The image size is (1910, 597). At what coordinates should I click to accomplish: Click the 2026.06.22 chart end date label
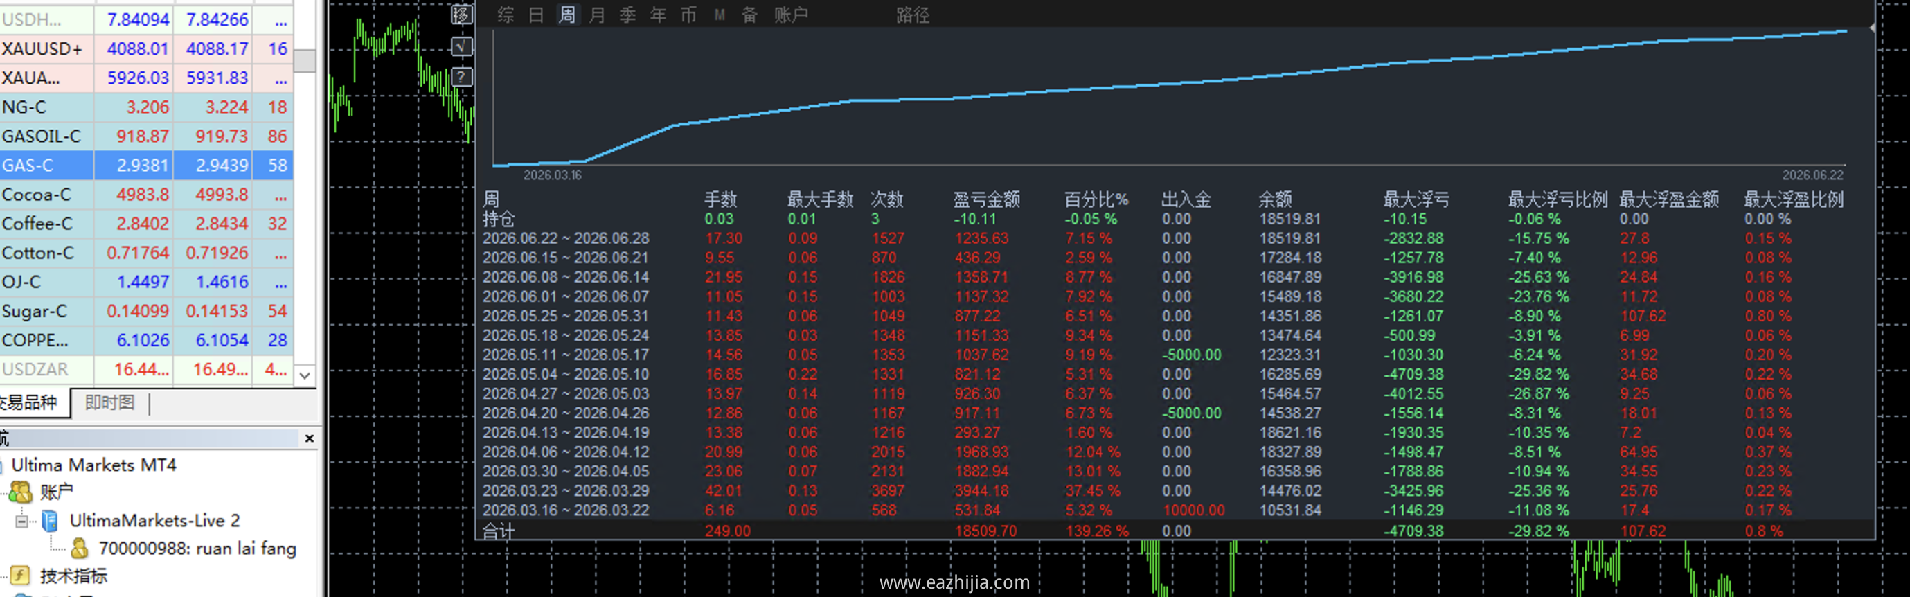1812,175
